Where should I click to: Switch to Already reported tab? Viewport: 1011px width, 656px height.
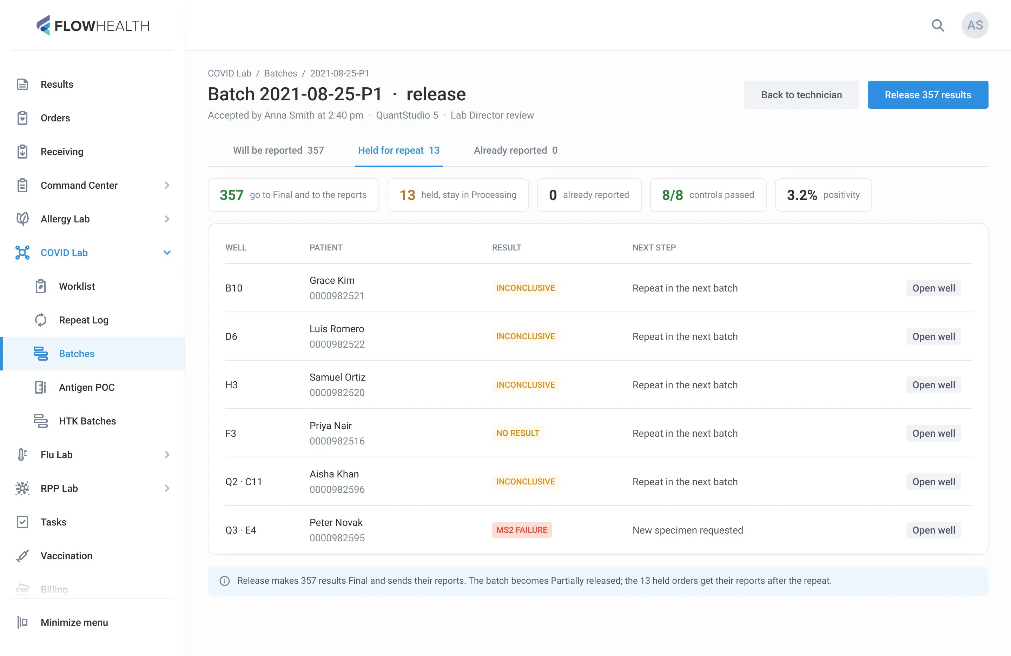tap(515, 150)
